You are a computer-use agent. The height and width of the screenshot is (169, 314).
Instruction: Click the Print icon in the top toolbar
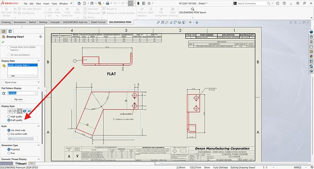coord(107,3)
